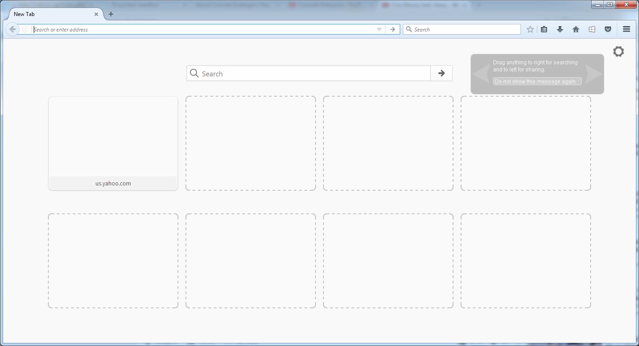
Task: Open a new tab with the plus button
Action: pos(110,14)
